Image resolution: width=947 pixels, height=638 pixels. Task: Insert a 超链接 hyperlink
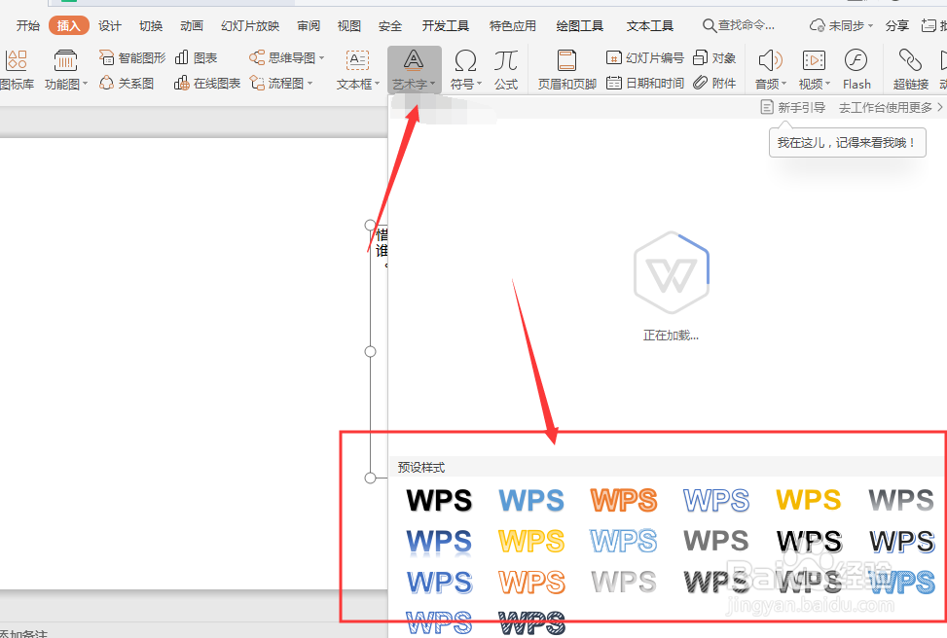coord(911,69)
